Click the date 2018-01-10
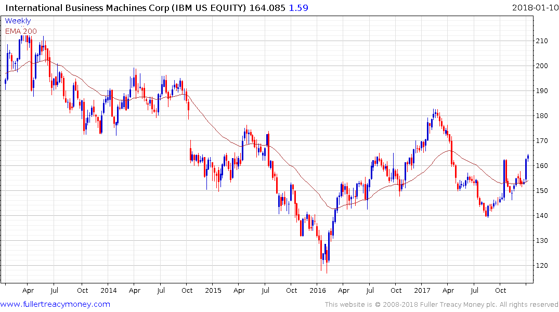Viewport: 559px width, 312px height. point(535,8)
